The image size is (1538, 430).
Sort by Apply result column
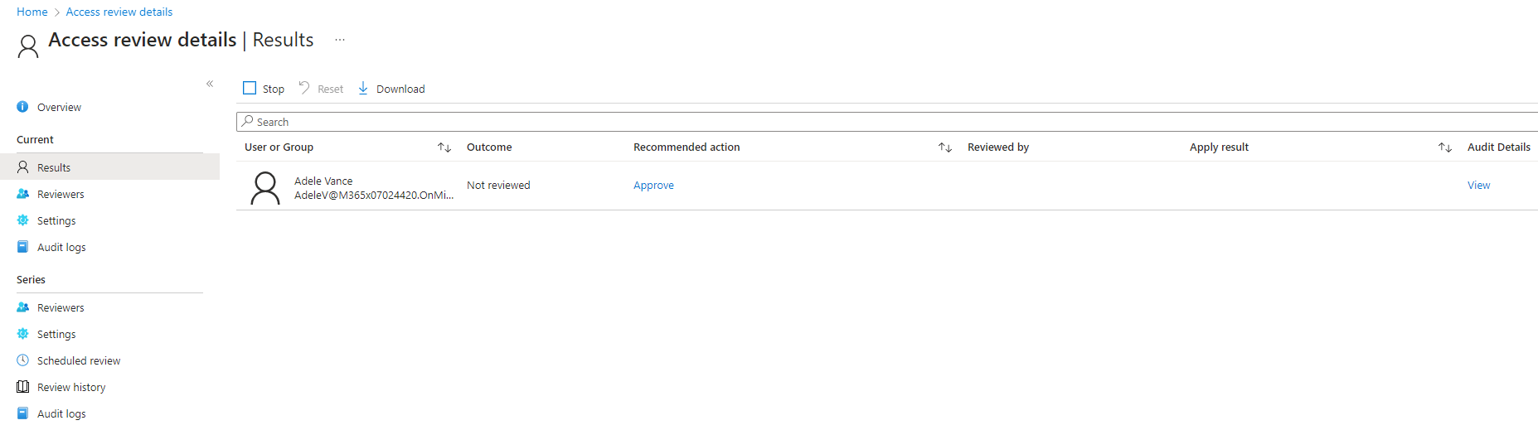(1445, 147)
